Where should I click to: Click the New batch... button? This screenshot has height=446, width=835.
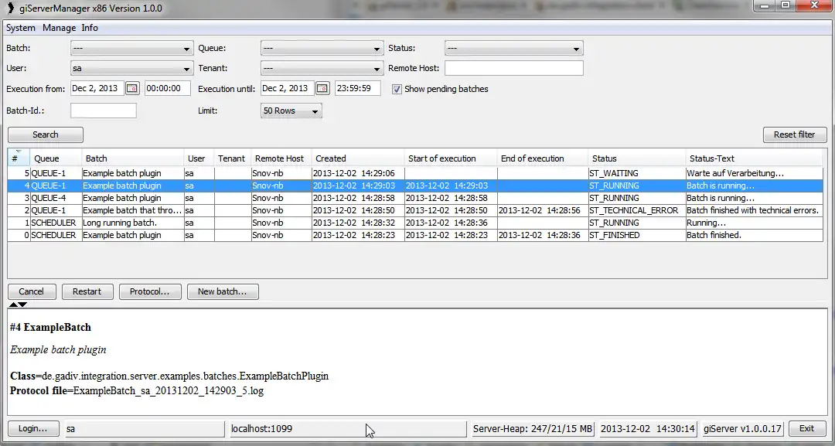(223, 291)
